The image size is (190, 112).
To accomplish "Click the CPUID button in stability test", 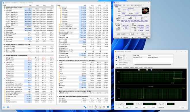I will tap(153, 107).
